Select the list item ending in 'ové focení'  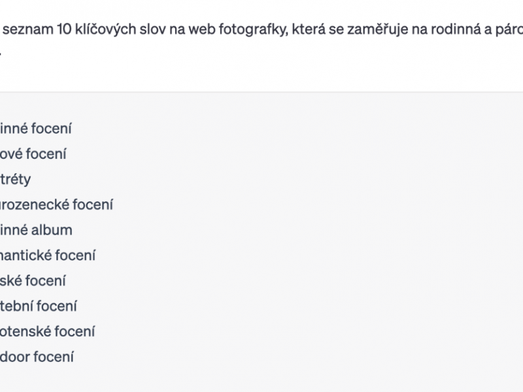point(33,154)
